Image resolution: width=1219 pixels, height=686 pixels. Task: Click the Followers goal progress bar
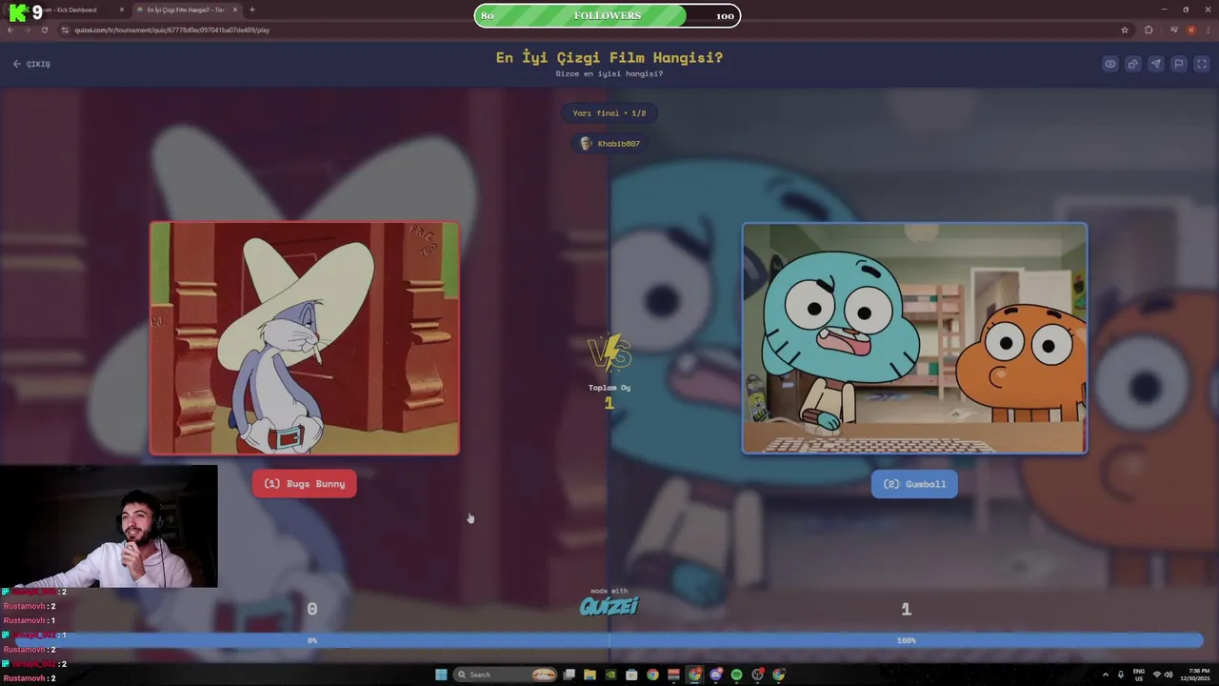pos(608,15)
